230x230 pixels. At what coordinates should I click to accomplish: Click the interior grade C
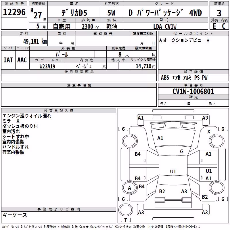[224, 26]
